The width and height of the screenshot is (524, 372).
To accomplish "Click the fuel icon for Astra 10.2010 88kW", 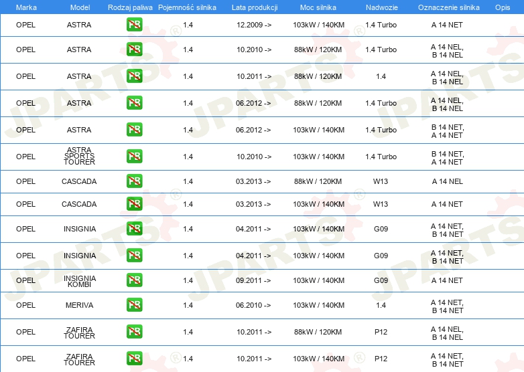I will coord(134,50).
